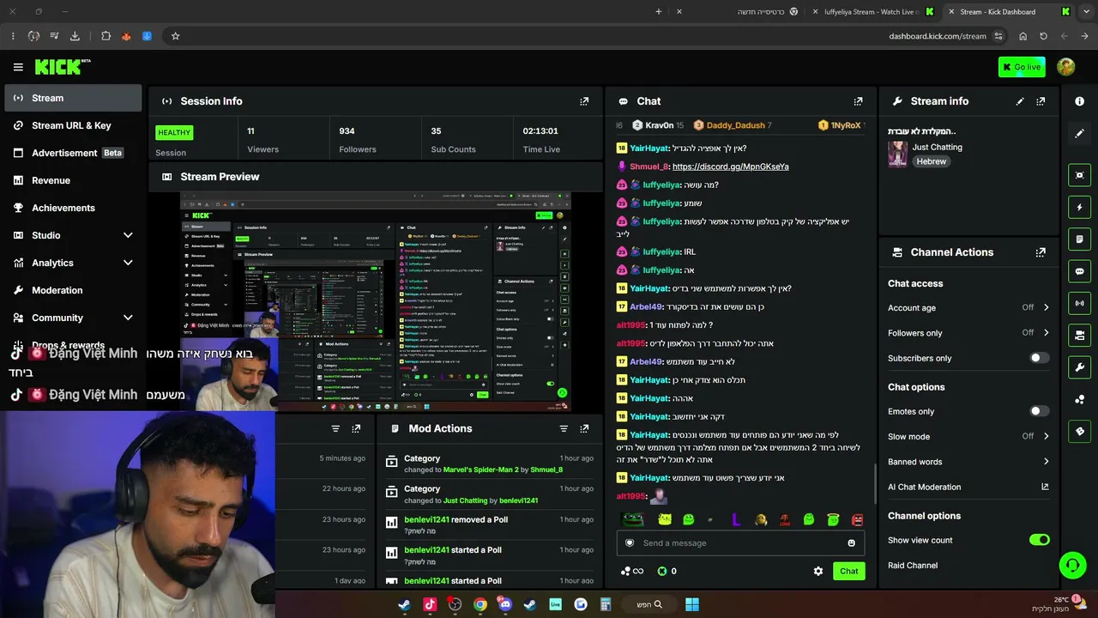Switch to luffyeliya Stream browser tab
1098x618 pixels.
(874, 12)
